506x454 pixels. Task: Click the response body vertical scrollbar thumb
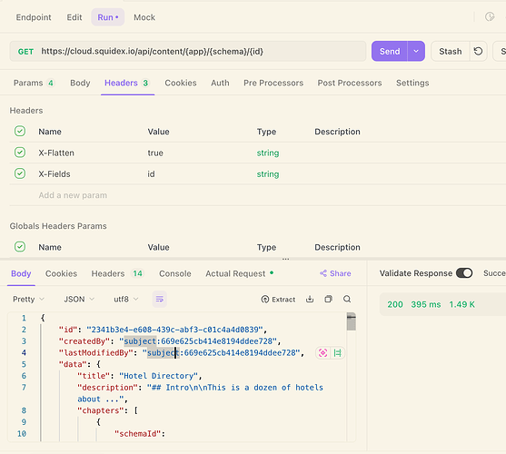[x=351, y=321]
